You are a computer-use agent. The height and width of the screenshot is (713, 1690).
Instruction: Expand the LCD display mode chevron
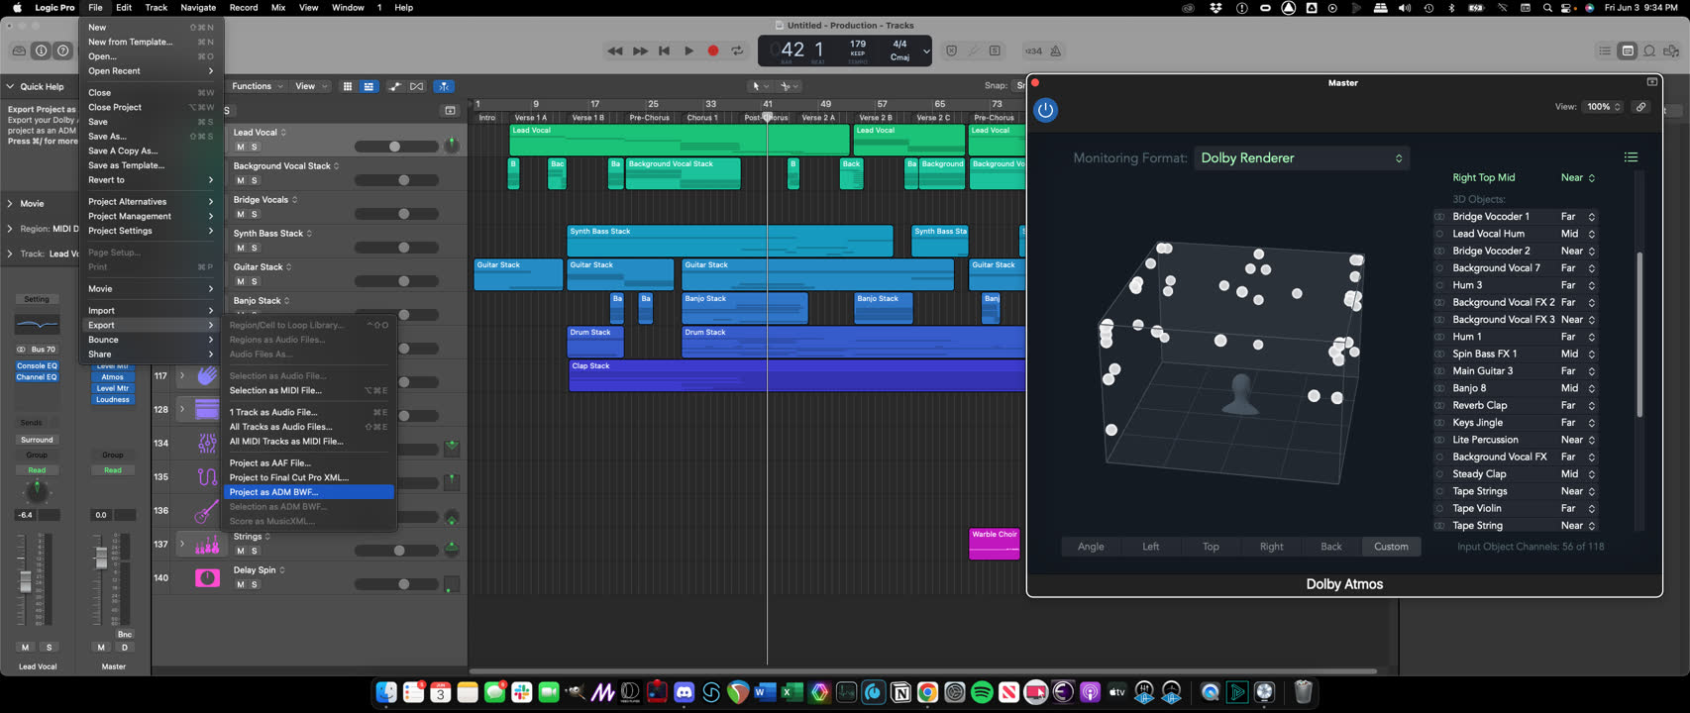coord(926,51)
